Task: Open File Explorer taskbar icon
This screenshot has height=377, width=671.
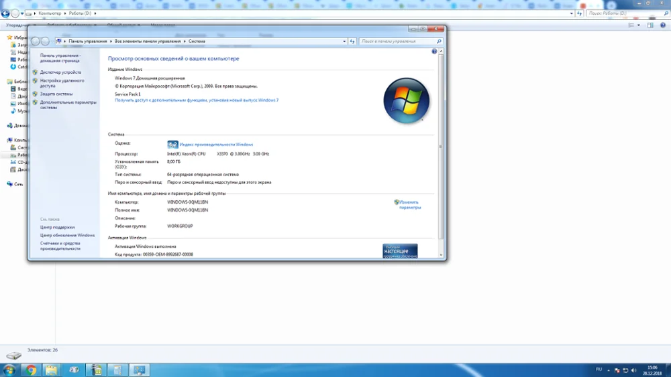Action: pyautogui.click(x=52, y=370)
